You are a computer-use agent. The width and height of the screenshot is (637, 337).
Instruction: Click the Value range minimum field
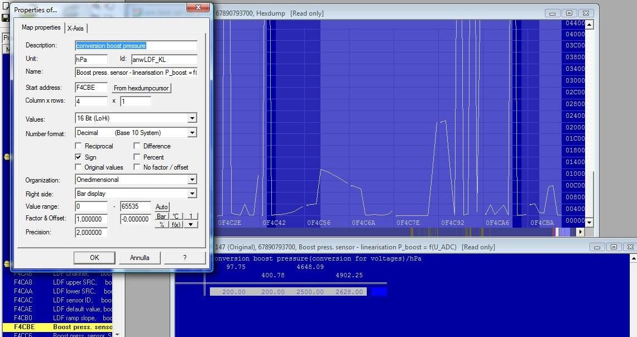tap(92, 206)
